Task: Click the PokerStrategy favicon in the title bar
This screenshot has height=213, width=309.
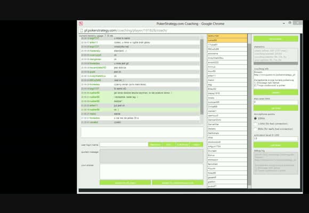Action: (81, 23)
